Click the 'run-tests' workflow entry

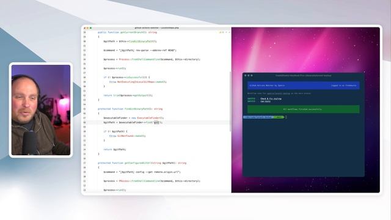(x=265, y=101)
